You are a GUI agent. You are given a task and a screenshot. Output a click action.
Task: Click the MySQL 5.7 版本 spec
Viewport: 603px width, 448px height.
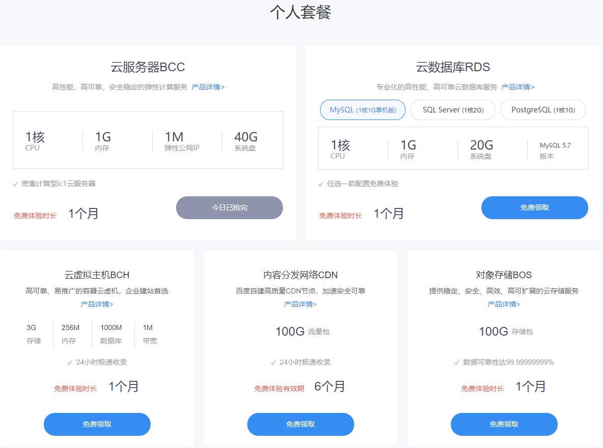[555, 150]
